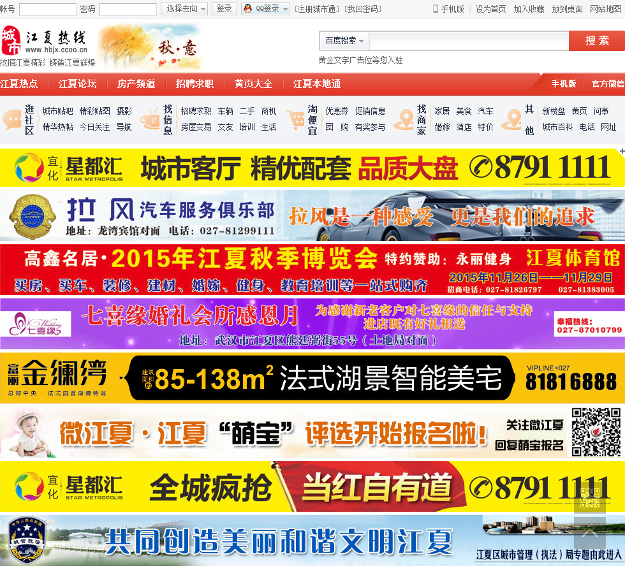Click the 密码 input field
Screen dimensions: 625x568
point(128,9)
